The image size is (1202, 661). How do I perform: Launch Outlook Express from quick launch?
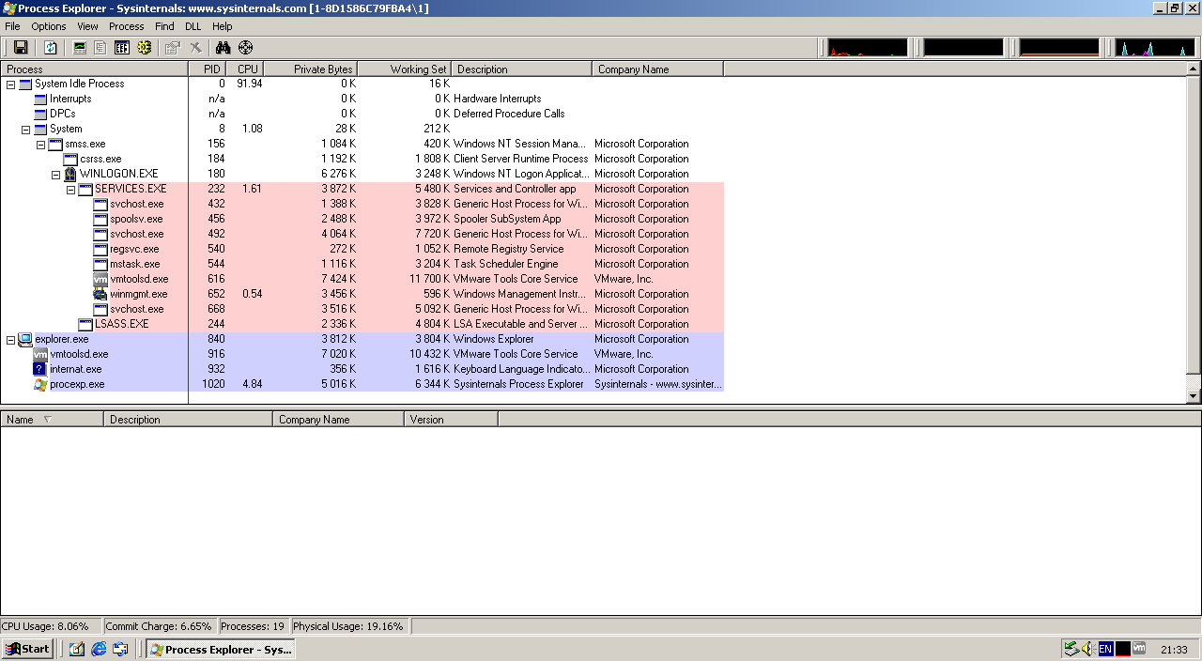(x=120, y=649)
